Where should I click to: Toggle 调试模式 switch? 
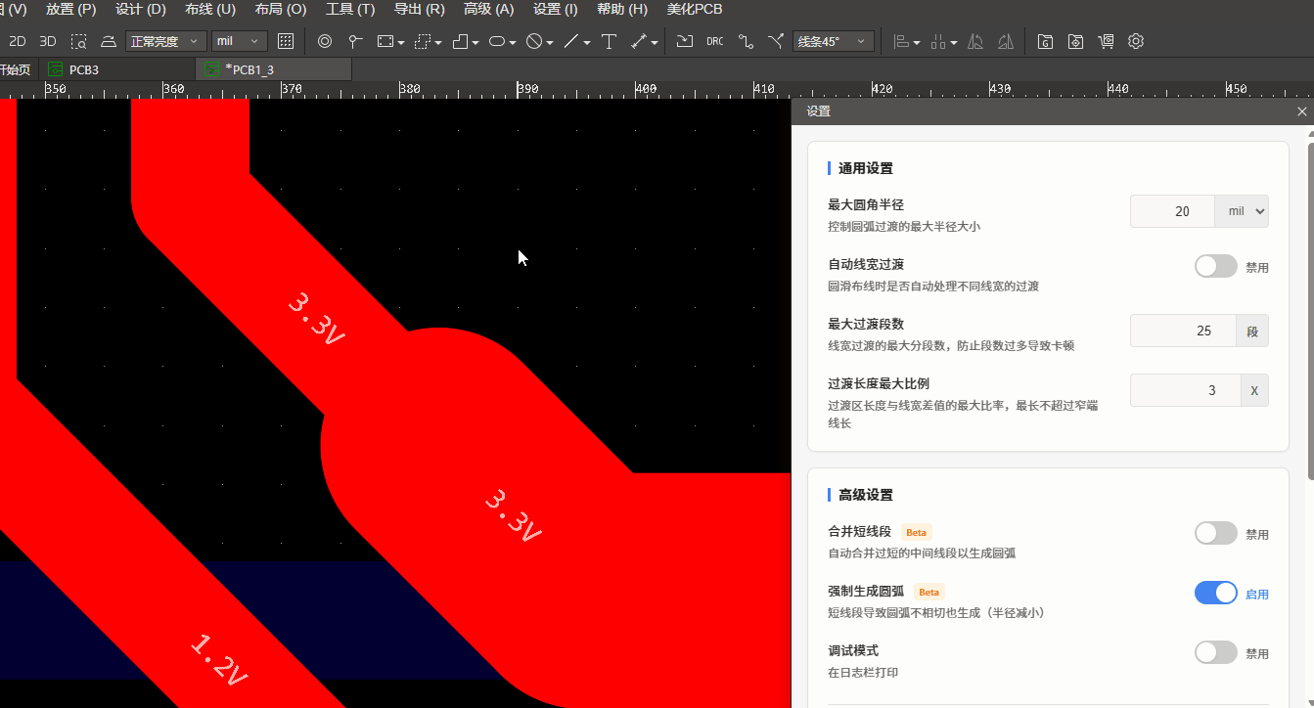click(x=1215, y=652)
